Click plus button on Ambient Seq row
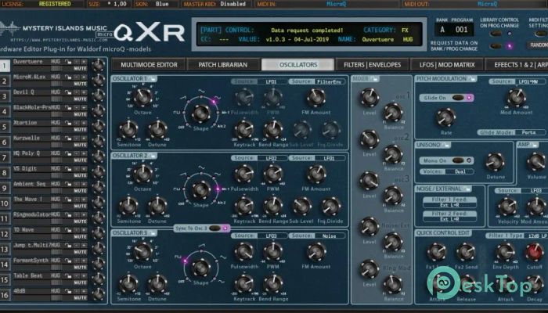Image resolution: width=548 pixels, height=313 pixels. coord(84,185)
